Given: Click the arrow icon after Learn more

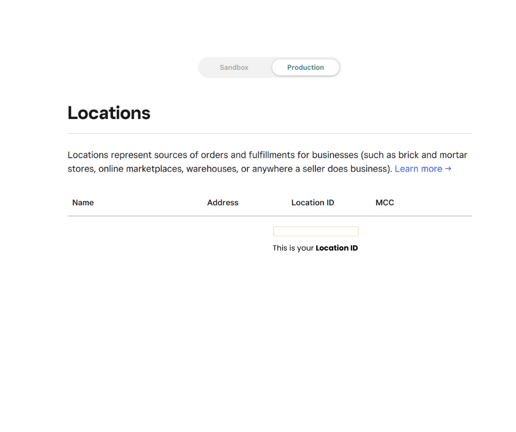Looking at the screenshot, I should pos(448,169).
